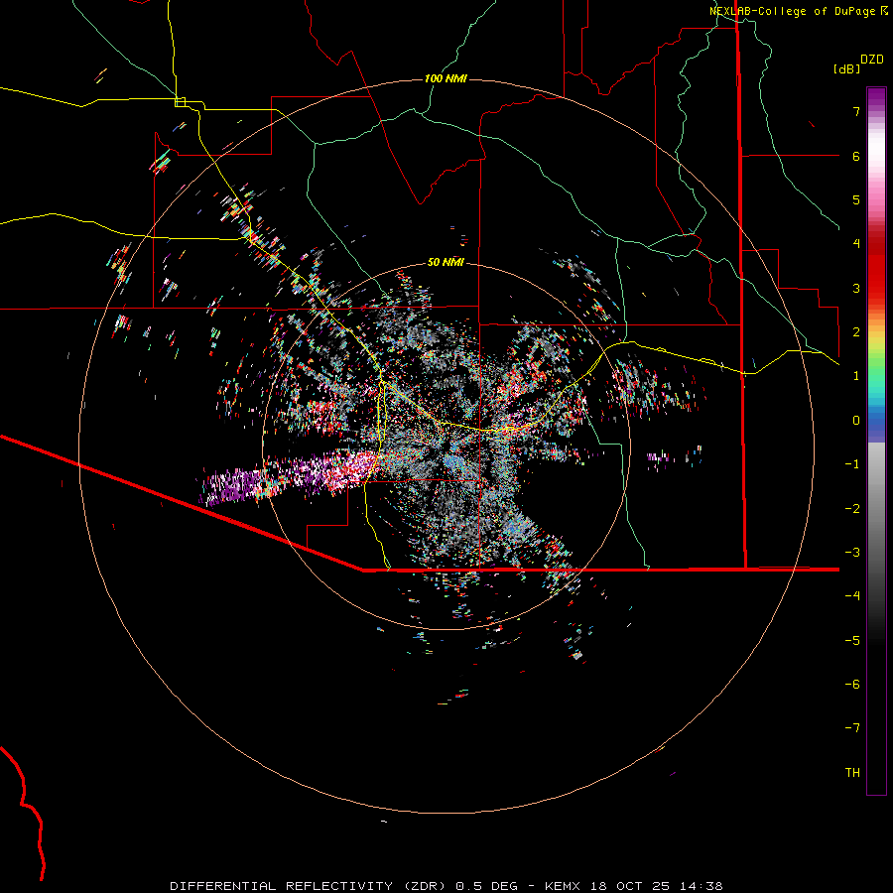Click the 6 value on the color scale
Image resolution: width=893 pixels, height=893 pixels.
[x=856, y=156]
